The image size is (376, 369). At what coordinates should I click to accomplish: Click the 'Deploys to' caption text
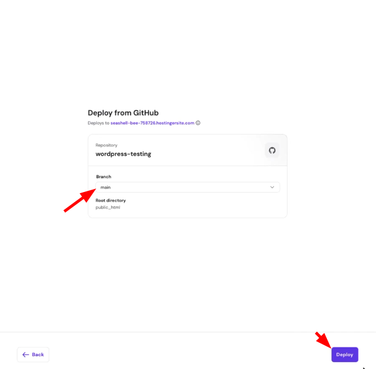click(x=98, y=123)
